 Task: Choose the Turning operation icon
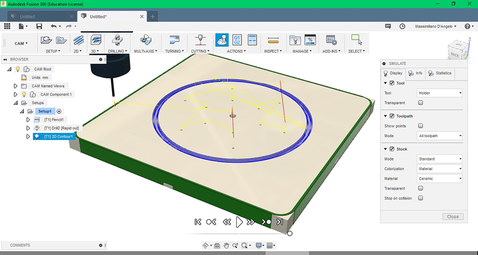174,40
